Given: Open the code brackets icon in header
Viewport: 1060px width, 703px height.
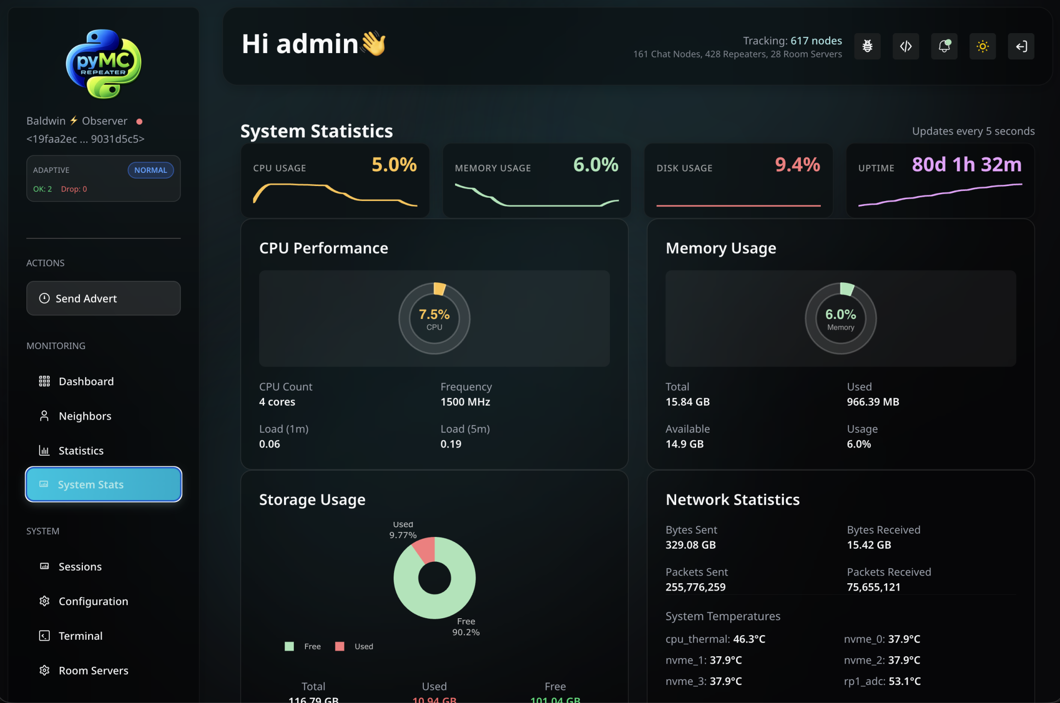Looking at the screenshot, I should click(906, 46).
